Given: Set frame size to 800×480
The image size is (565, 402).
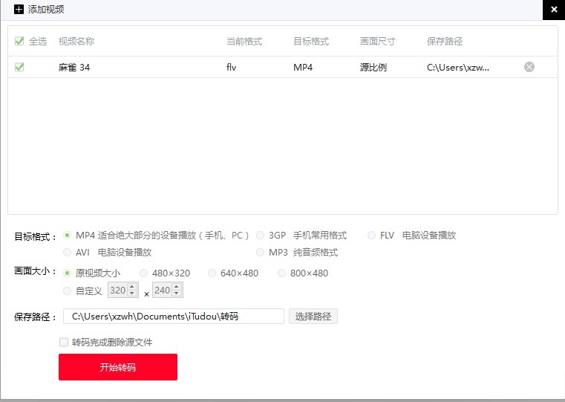Looking at the screenshot, I should click(x=281, y=273).
